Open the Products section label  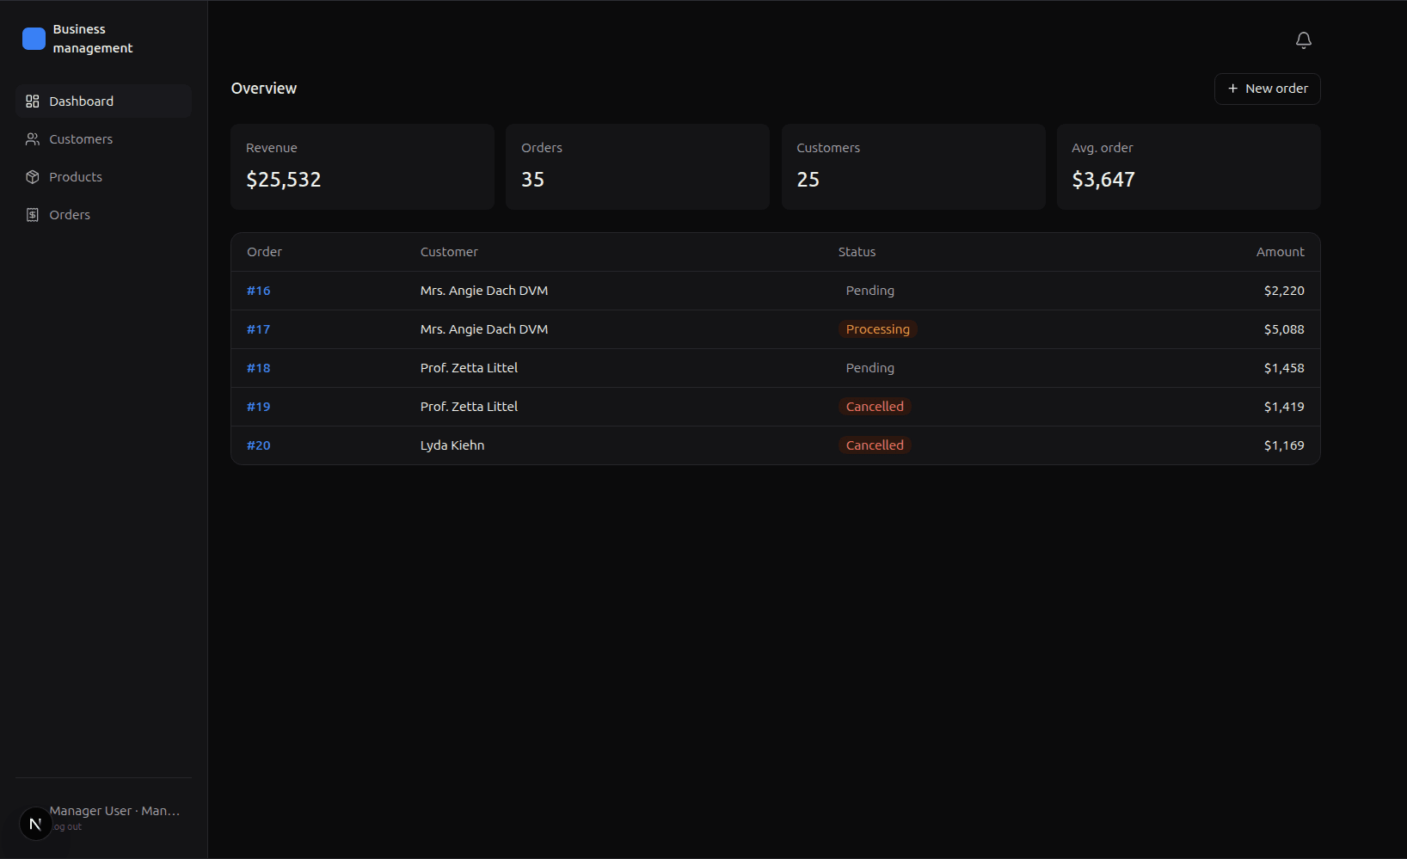tap(76, 177)
